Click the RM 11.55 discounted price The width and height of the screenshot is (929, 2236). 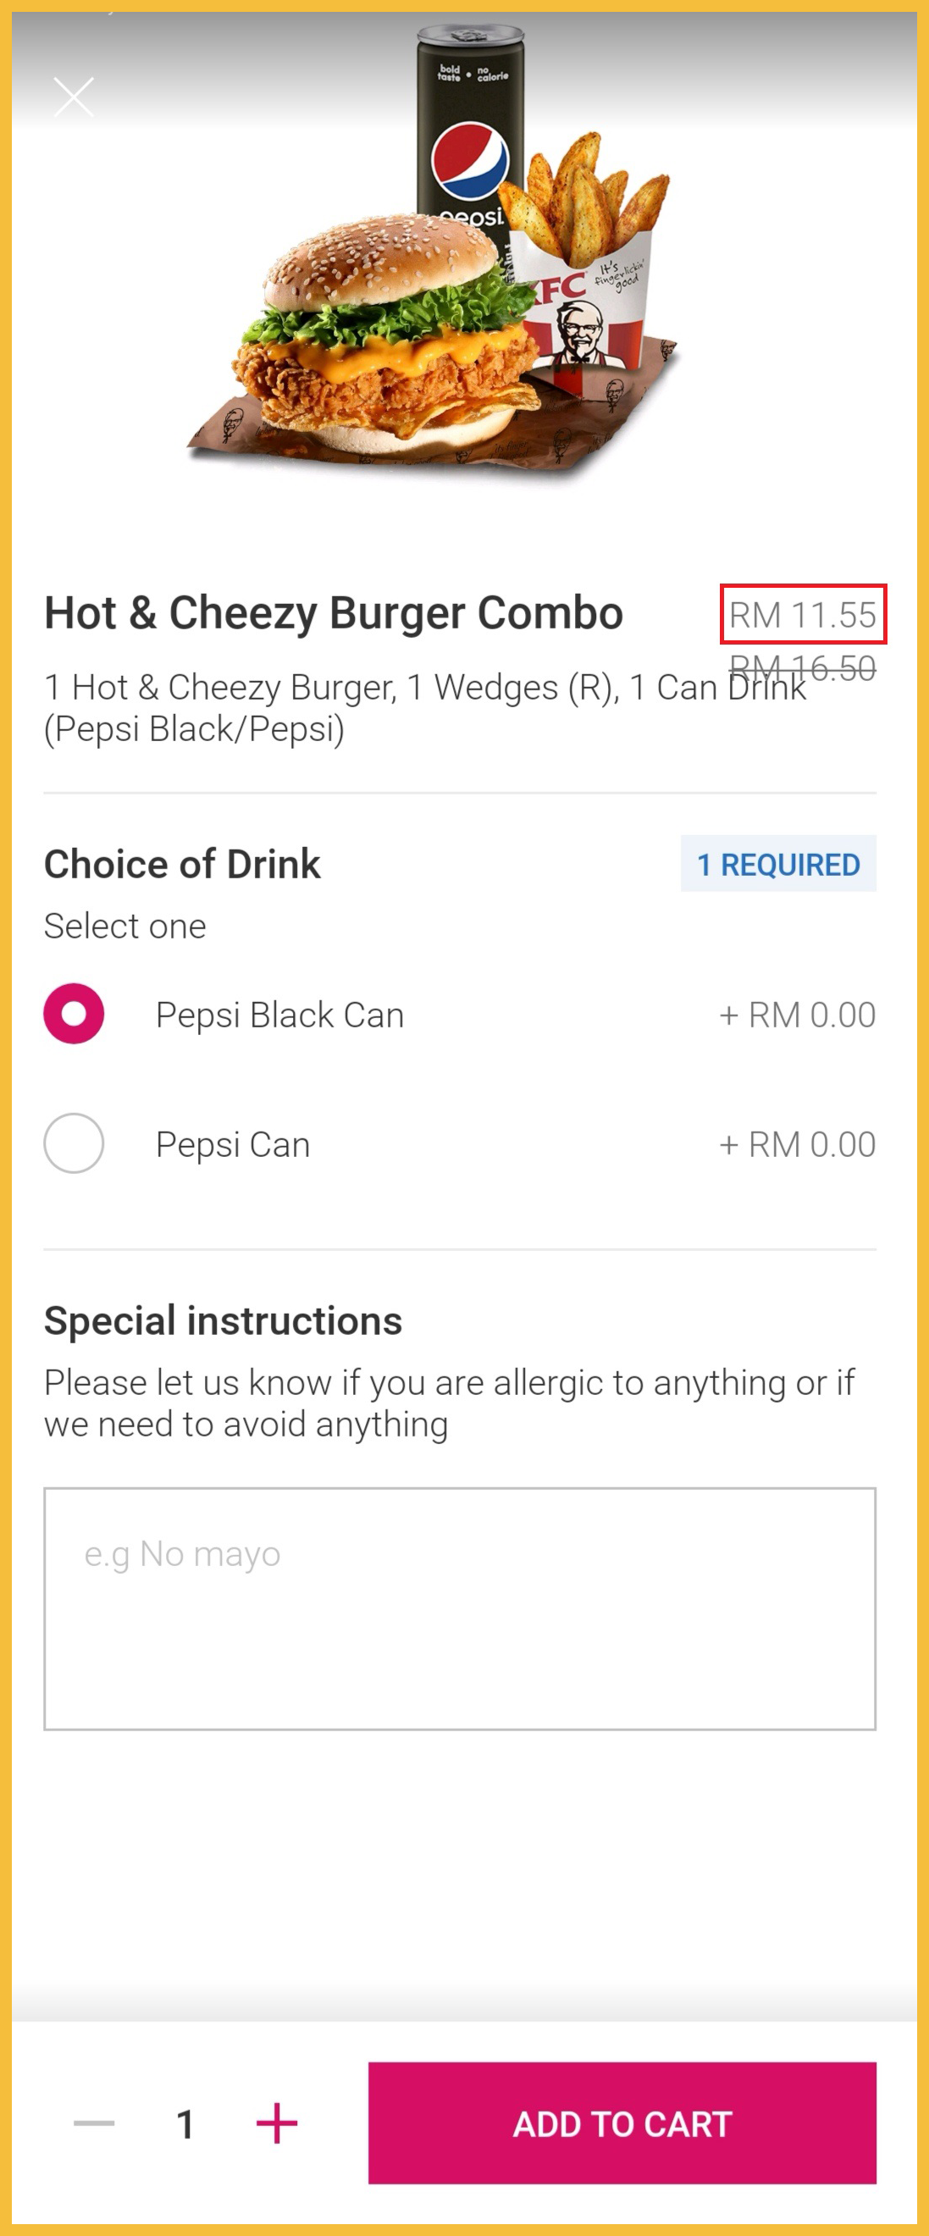802,615
